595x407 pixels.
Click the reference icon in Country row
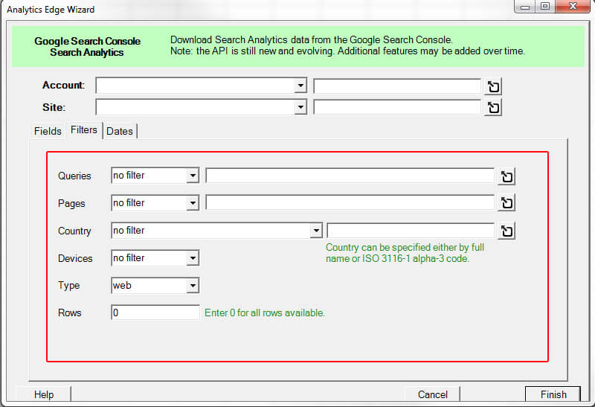coord(506,231)
